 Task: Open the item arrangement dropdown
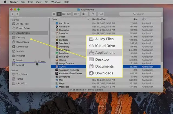tap(76, 14)
